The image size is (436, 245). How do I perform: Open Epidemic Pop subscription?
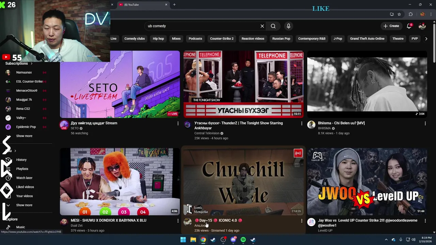26,127
